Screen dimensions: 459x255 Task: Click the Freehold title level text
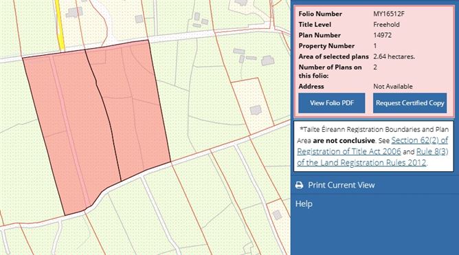(x=386, y=25)
